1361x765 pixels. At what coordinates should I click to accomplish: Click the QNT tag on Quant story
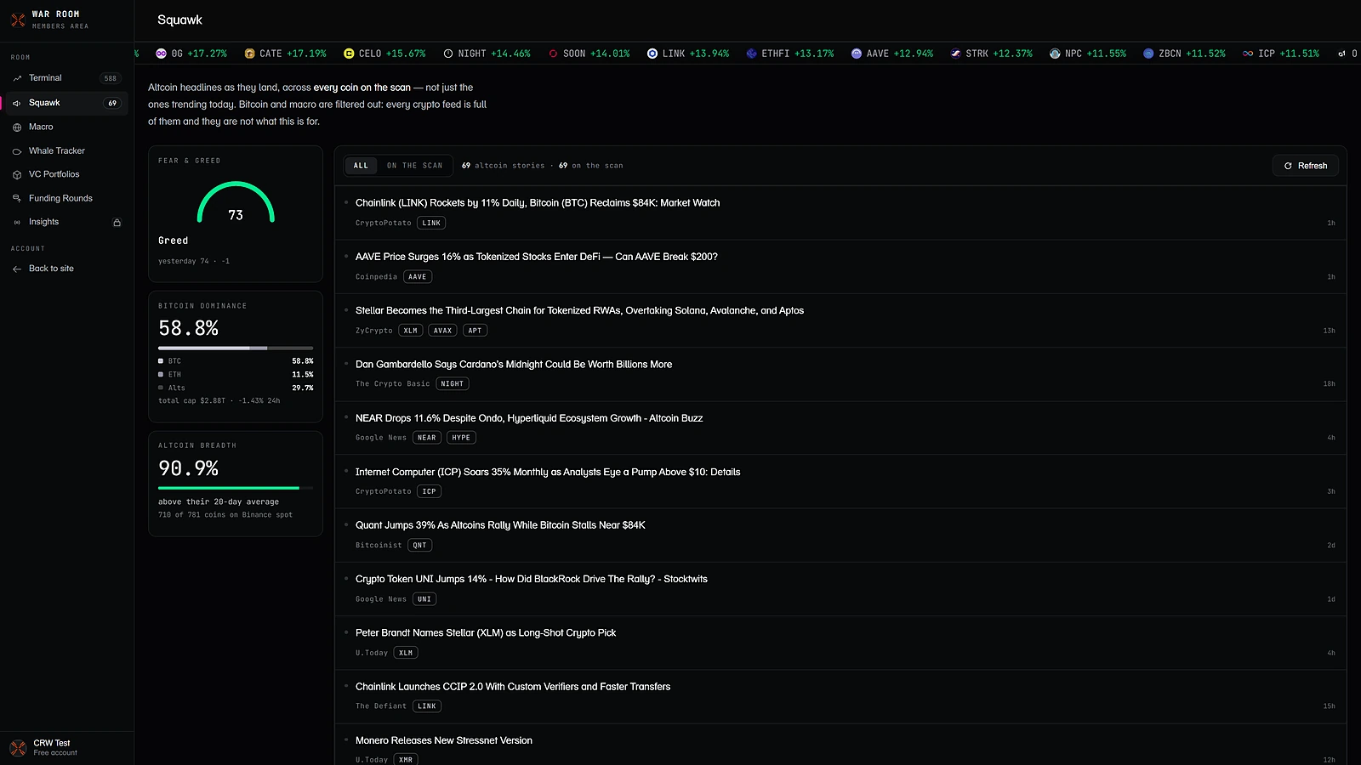420,546
